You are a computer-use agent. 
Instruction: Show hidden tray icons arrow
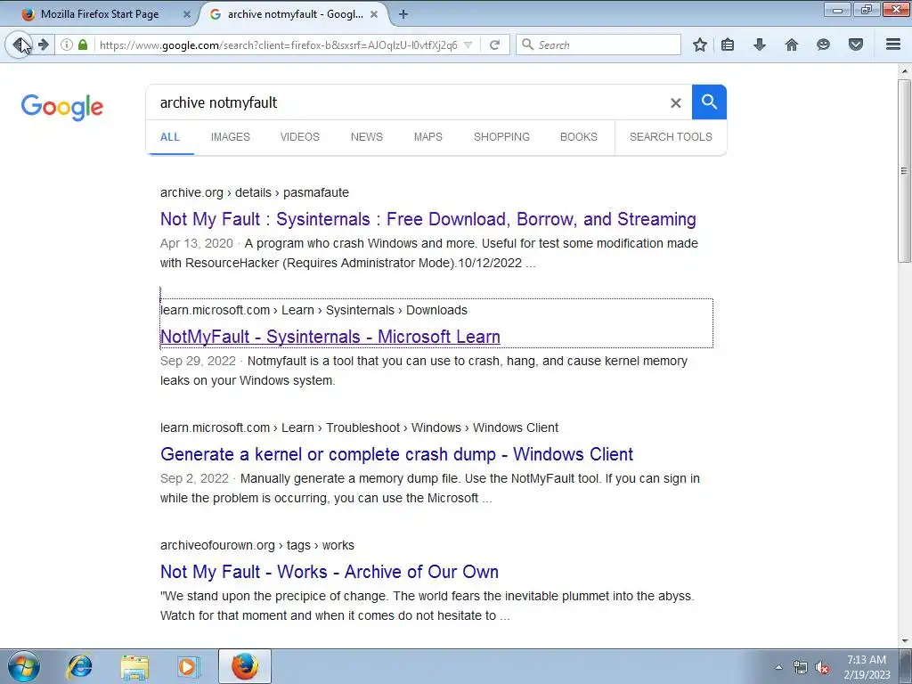pos(778,667)
